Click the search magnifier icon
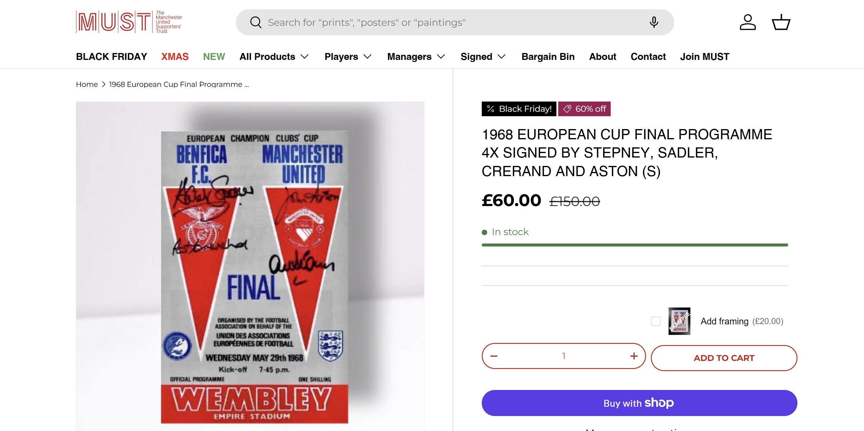Viewport: 864px width, 431px height. 256,22
